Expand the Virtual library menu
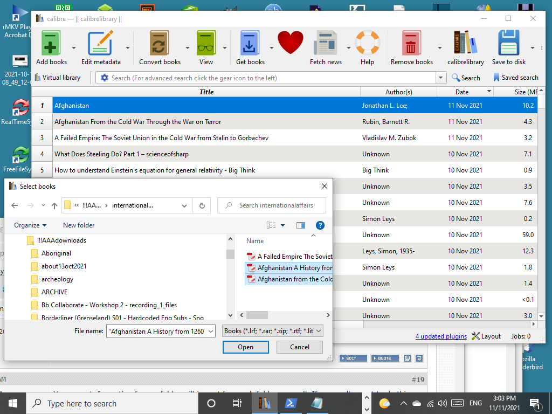 (58, 78)
